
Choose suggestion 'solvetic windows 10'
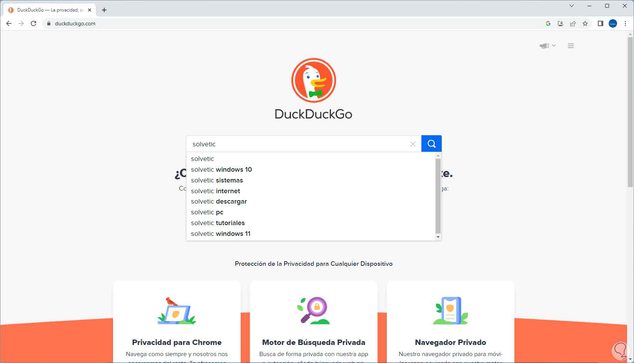[x=311, y=169]
